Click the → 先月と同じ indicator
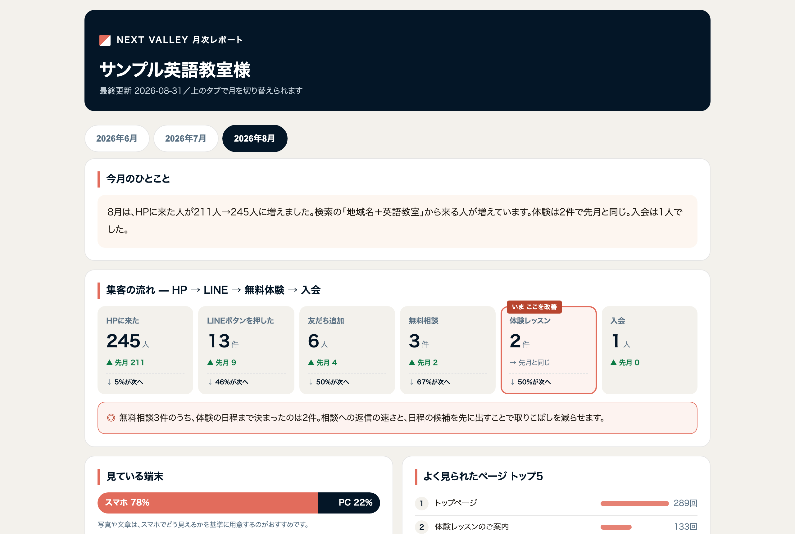 coord(530,362)
